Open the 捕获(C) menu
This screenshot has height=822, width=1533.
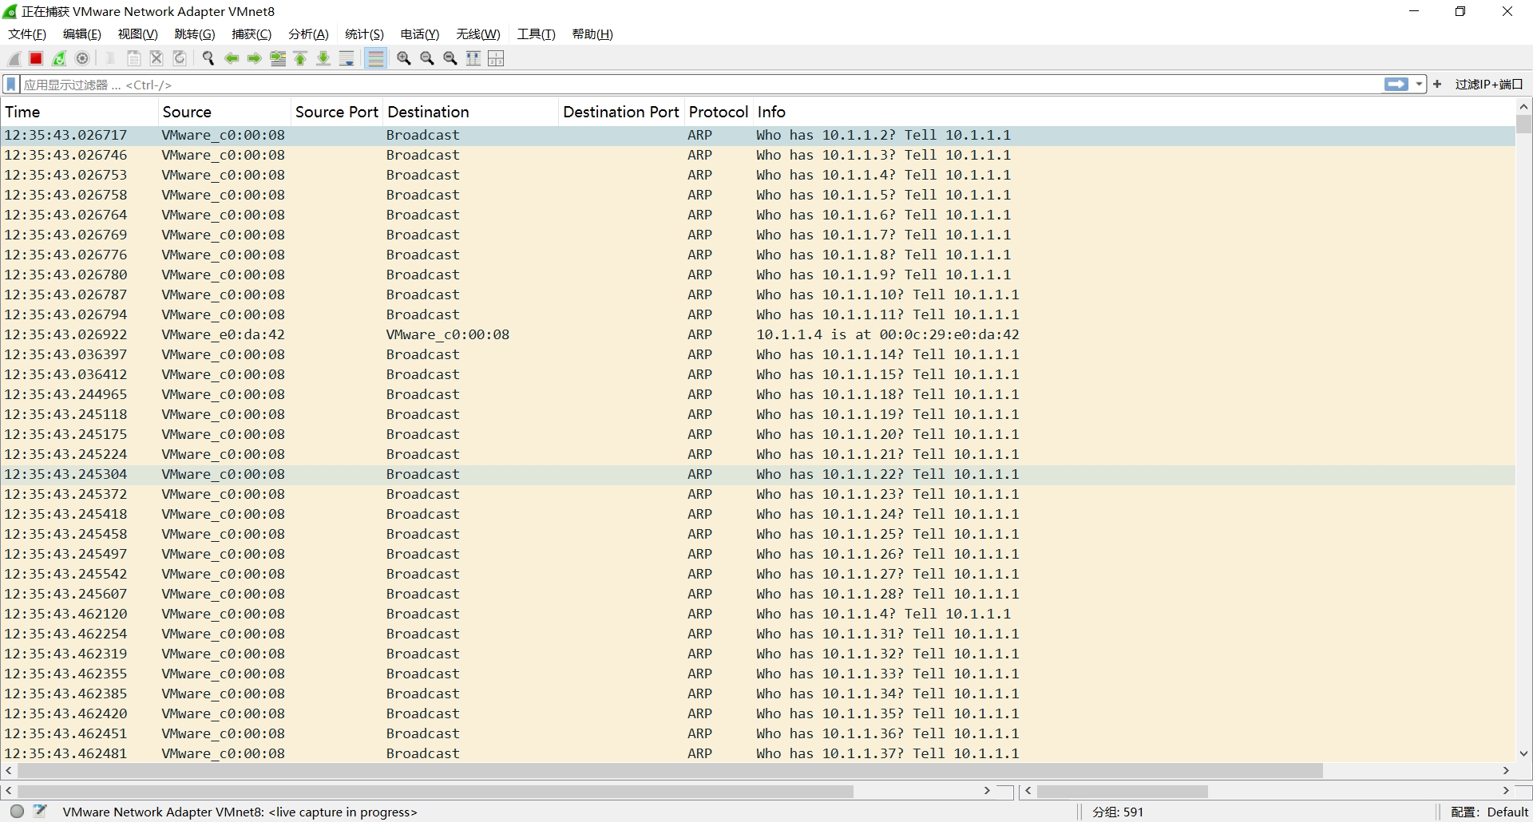pyautogui.click(x=252, y=34)
